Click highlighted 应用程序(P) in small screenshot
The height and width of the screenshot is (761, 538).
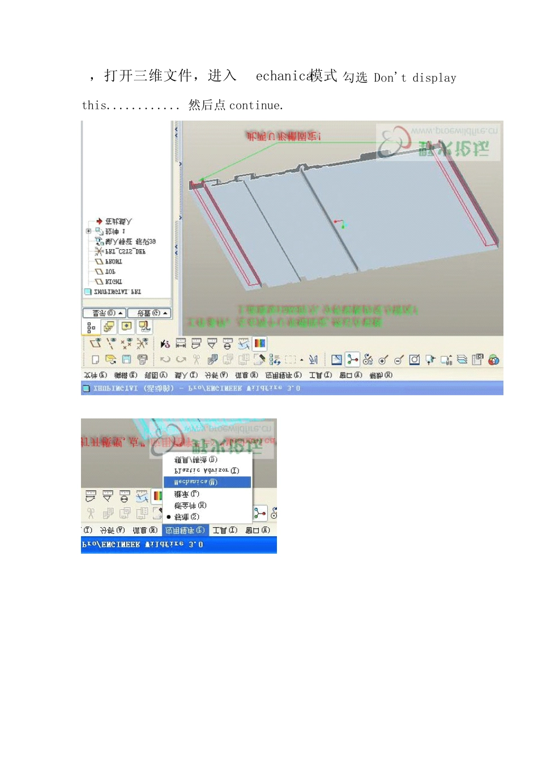point(185,530)
